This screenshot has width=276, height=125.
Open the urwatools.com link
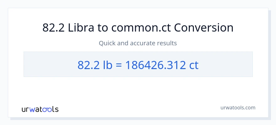tap(238, 107)
